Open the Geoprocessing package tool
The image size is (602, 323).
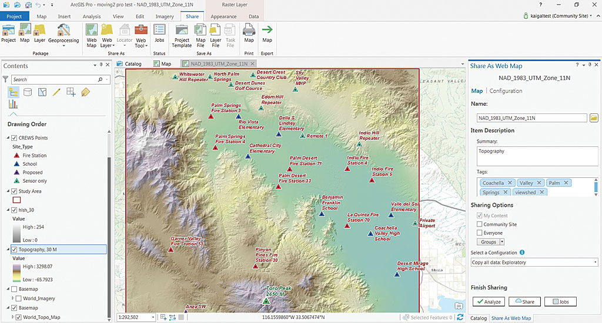63,32
